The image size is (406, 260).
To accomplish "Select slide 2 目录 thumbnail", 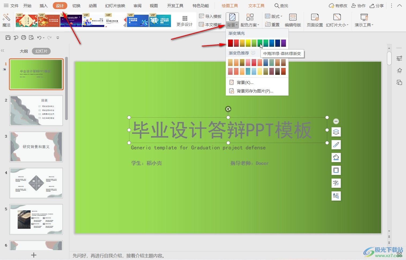I will [x=36, y=110].
